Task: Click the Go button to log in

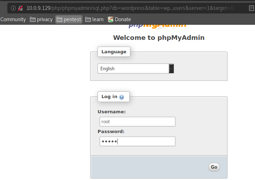Action: click(214, 167)
